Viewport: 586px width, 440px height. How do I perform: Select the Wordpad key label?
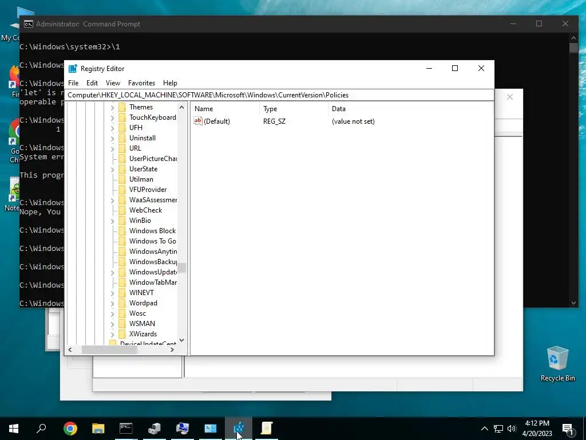(143, 303)
